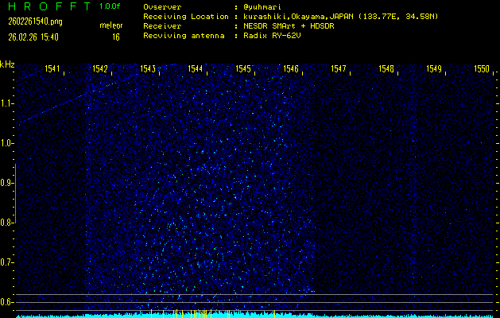Screen dimensions: 500x318
Task: Click the 1544 time axis label
Action: pos(196,68)
